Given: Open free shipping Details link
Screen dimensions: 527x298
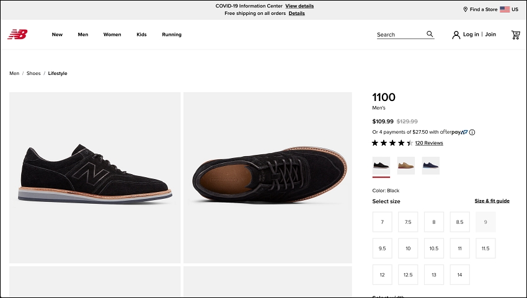Looking at the screenshot, I should [297, 14].
